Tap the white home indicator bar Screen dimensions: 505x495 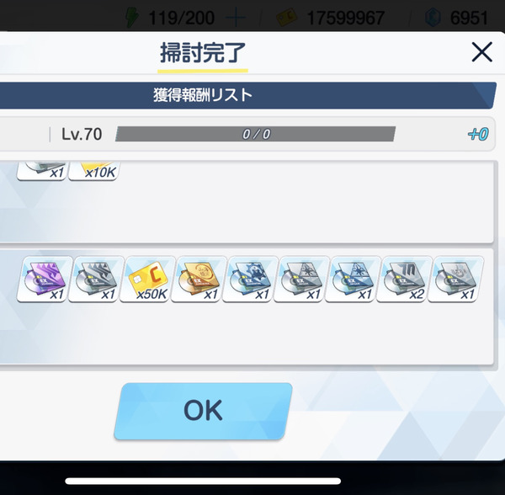coord(203,482)
